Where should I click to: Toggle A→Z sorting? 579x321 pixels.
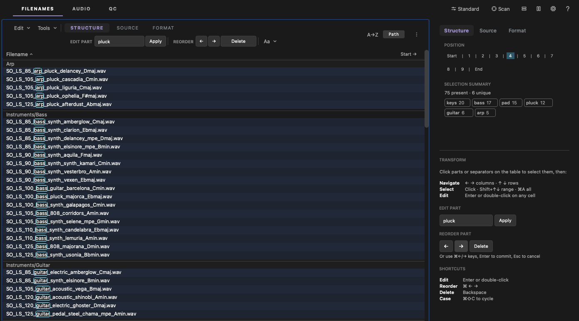(373, 35)
